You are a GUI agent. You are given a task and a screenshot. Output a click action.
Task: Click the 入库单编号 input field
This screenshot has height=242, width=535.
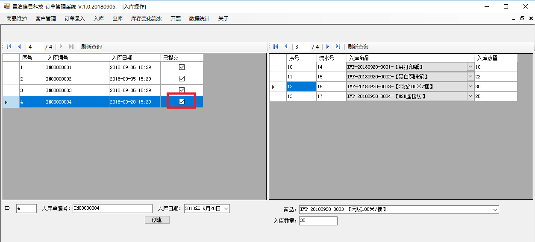coord(112,208)
